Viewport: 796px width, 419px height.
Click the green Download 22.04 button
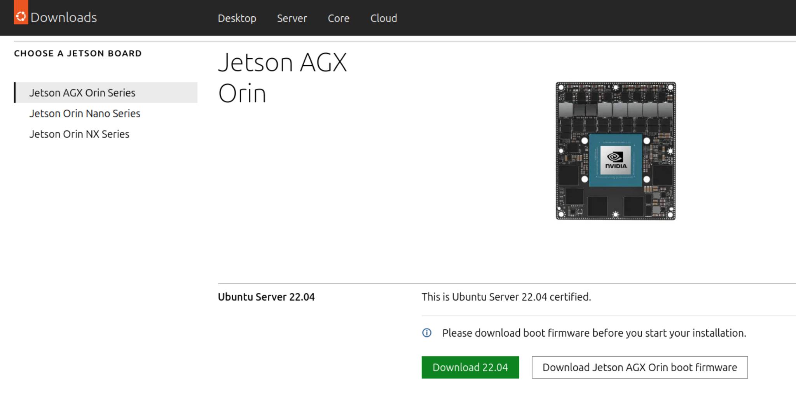coord(470,367)
